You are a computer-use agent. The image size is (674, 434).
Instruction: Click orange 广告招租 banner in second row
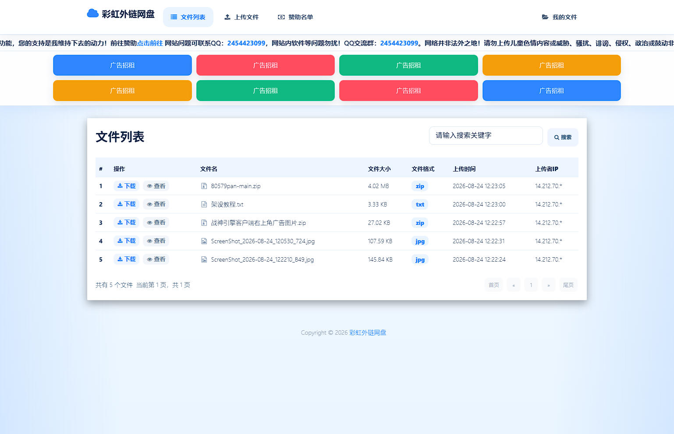[x=122, y=91]
